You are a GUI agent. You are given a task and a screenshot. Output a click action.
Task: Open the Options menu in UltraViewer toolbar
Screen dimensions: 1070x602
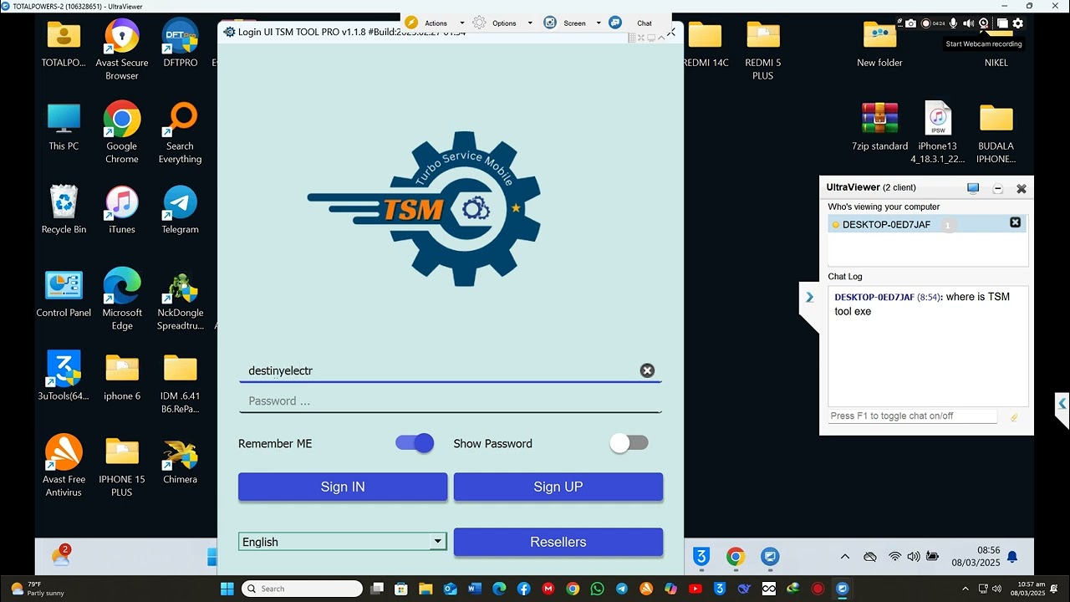[504, 23]
